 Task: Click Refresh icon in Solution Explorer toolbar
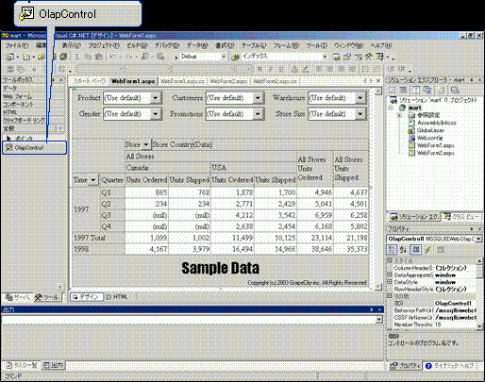click(416, 91)
